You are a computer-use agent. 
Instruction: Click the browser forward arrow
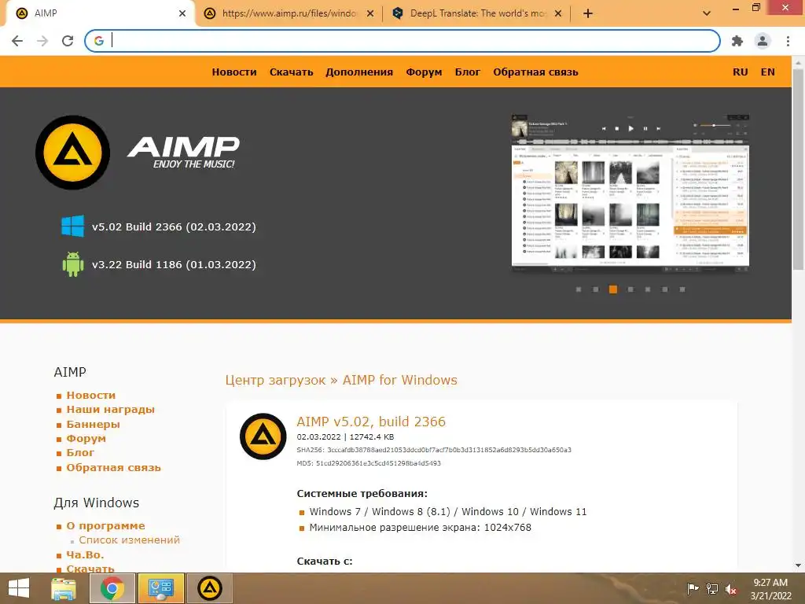[x=42, y=41]
